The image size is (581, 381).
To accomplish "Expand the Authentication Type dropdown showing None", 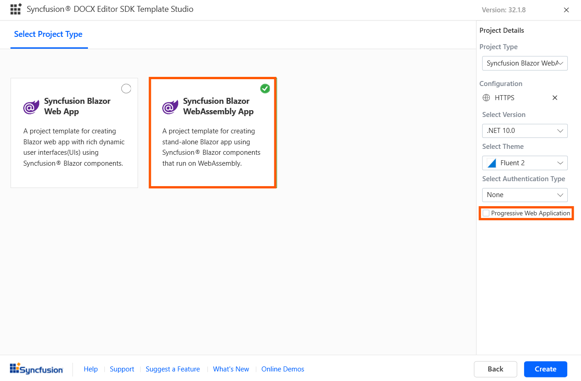I will (x=524, y=195).
